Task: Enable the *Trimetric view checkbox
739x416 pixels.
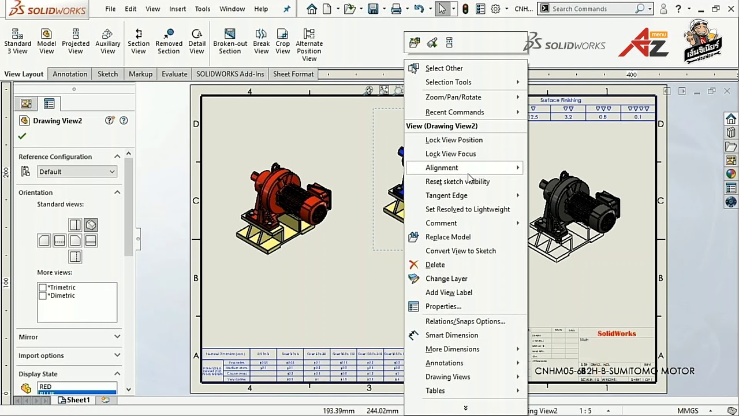Action: coord(42,287)
